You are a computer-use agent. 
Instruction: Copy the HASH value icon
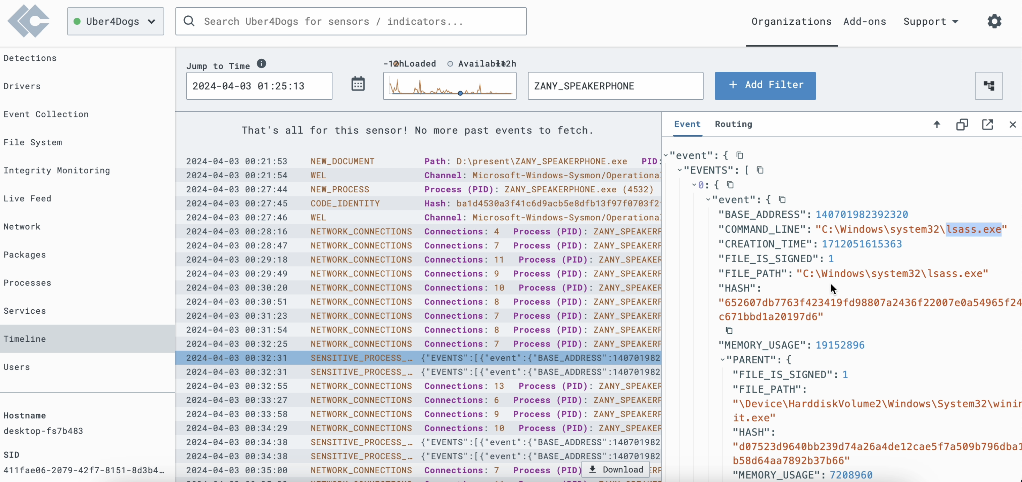[729, 330]
